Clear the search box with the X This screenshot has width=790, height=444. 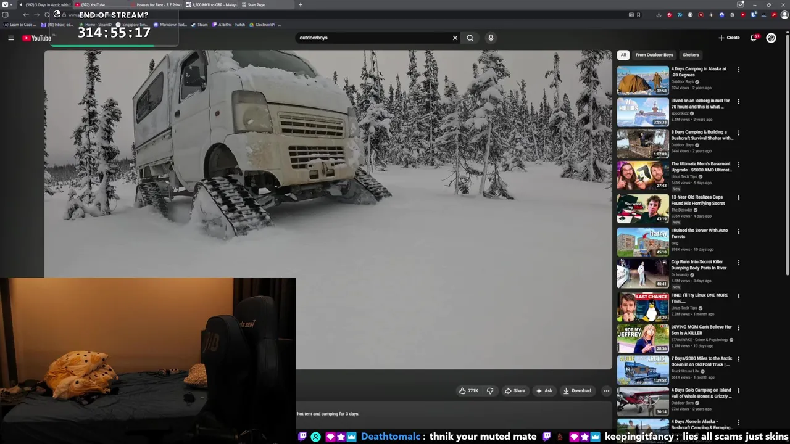tap(455, 38)
